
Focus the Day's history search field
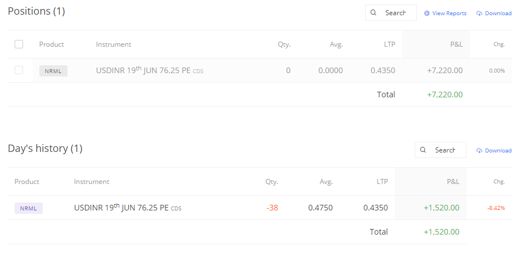446,150
